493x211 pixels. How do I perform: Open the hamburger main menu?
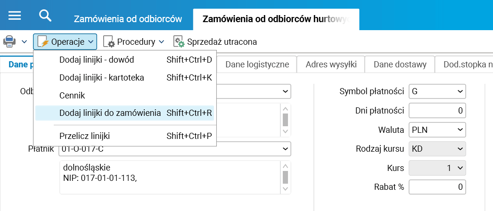point(15,16)
